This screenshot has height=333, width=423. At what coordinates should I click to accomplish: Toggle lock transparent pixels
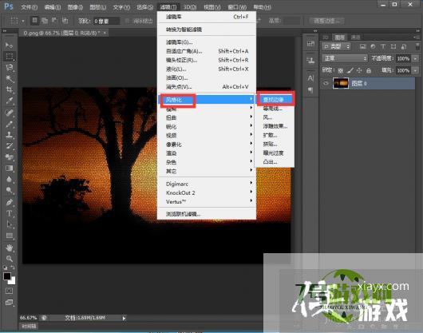[341, 71]
